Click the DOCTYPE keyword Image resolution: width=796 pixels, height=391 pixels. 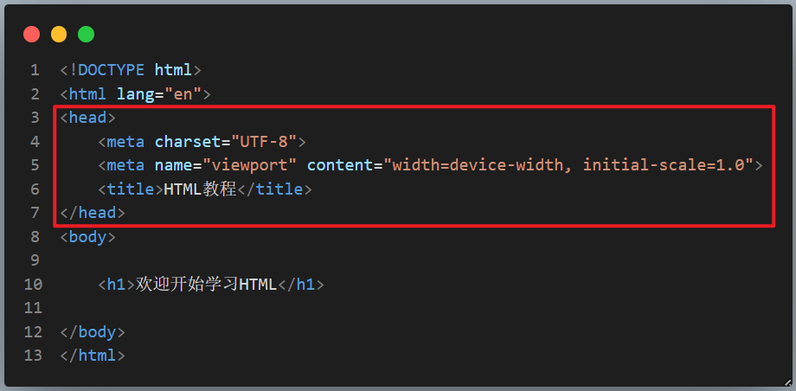[x=112, y=70]
